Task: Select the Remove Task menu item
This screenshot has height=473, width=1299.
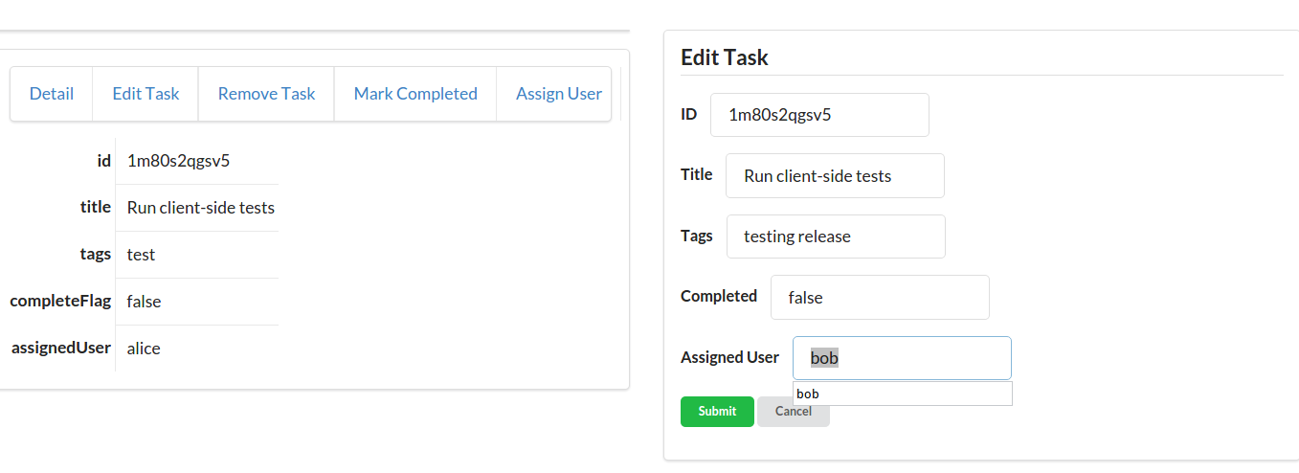Action: click(266, 94)
